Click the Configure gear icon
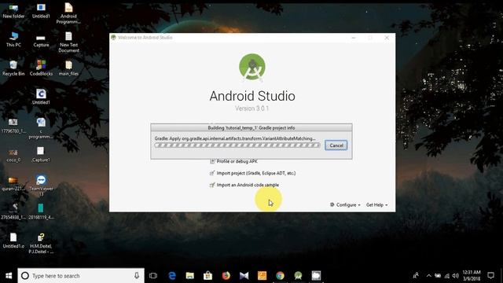The width and height of the screenshot is (503, 283). [332, 204]
